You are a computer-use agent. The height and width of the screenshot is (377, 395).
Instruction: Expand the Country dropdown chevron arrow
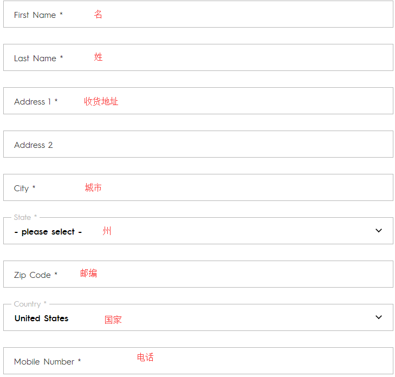tap(379, 317)
